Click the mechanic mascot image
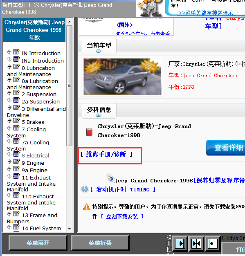The image size is (245, 256). point(150,8)
